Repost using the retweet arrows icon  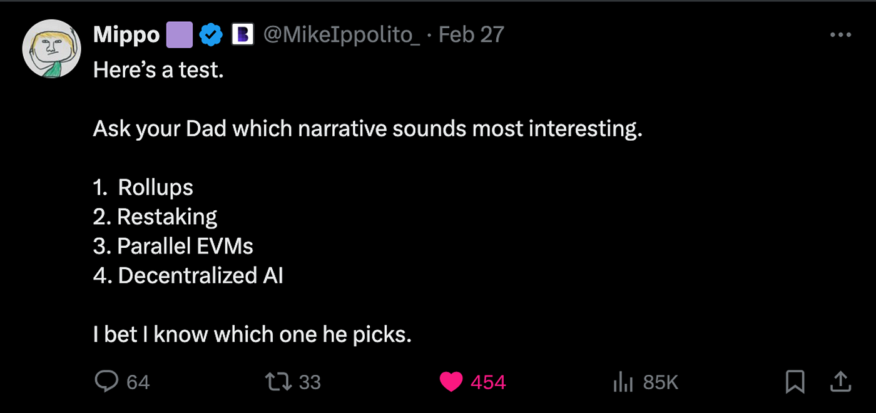pyautogui.click(x=278, y=381)
